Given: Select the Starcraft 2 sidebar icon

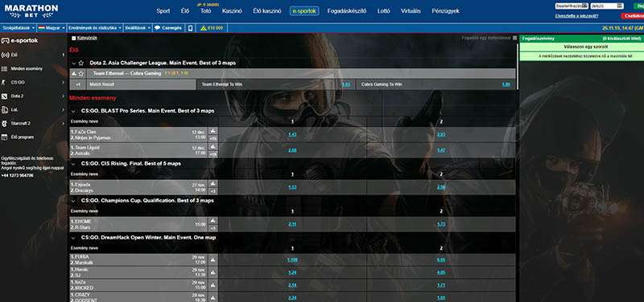Looking at the screenshot, I should 4,124.
